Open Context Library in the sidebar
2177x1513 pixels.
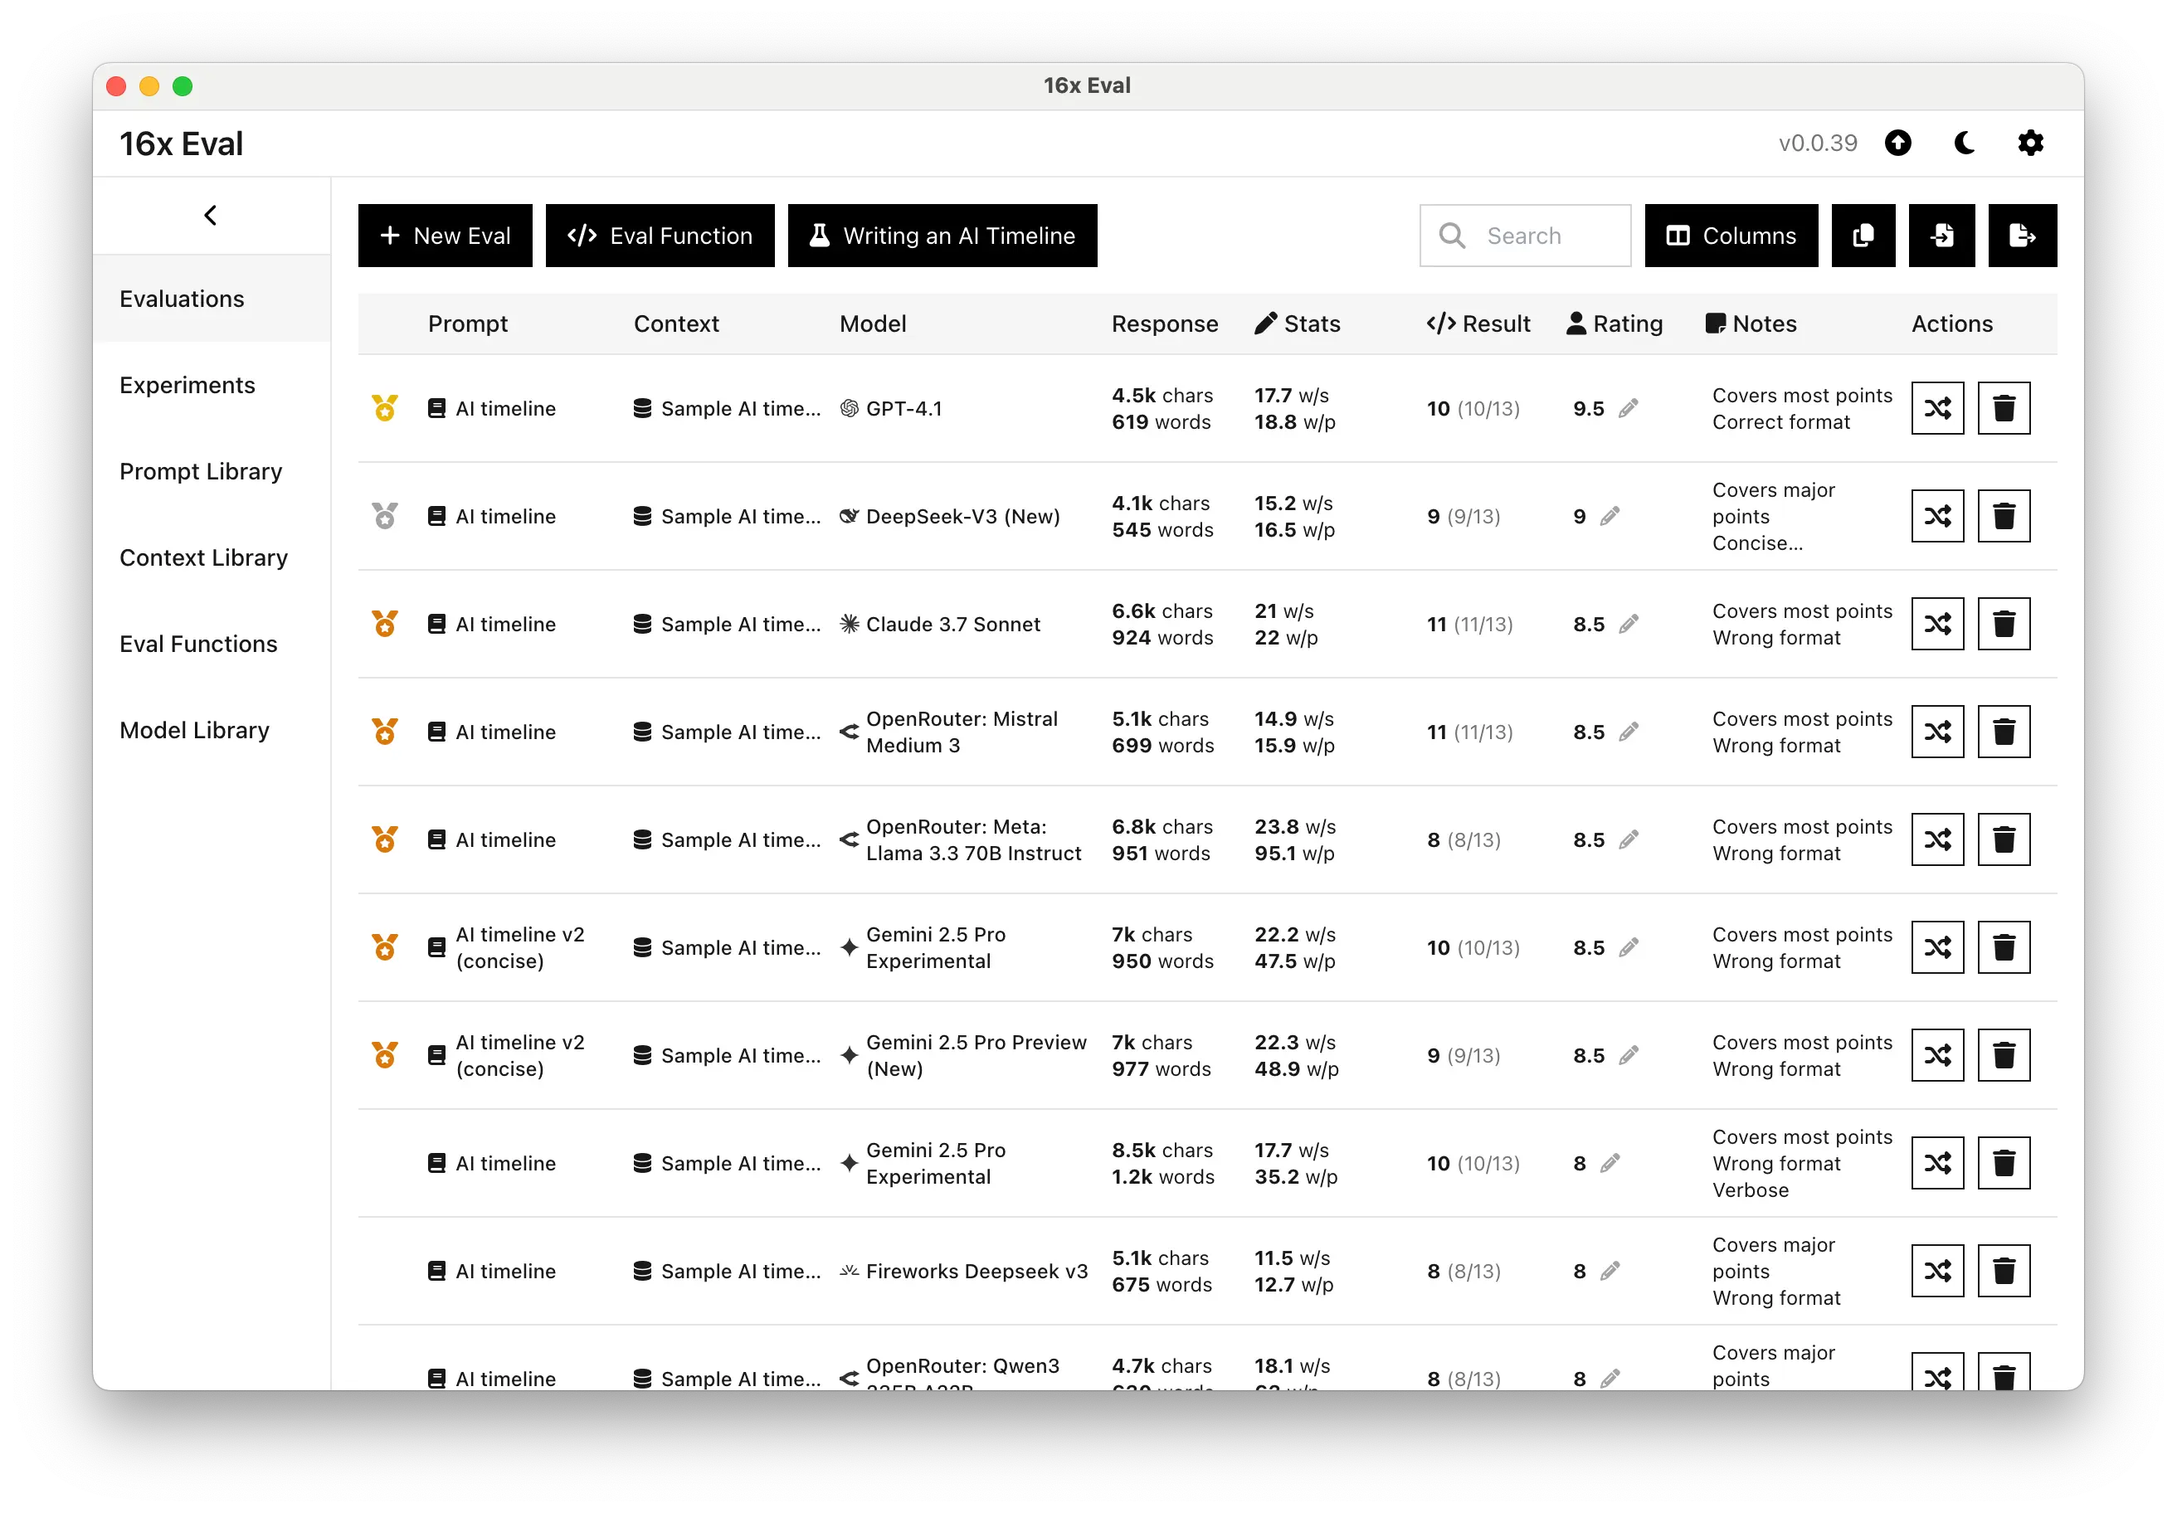(x=212, y=557)
